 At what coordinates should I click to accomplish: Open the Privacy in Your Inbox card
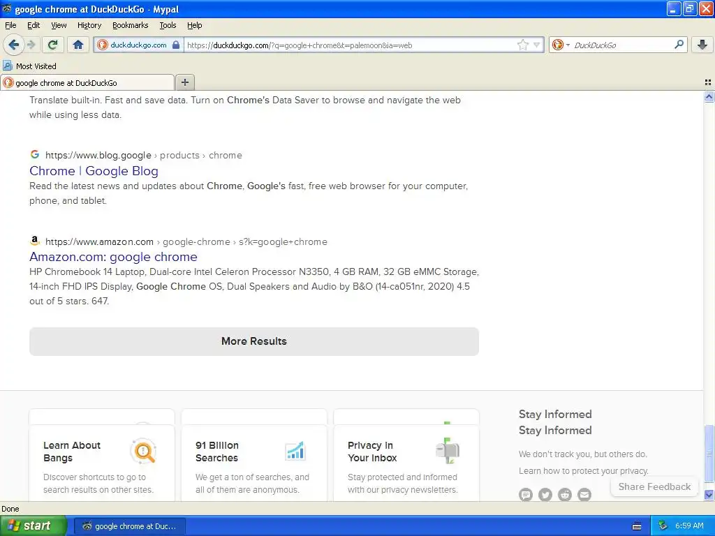click(x=406, y=463)
